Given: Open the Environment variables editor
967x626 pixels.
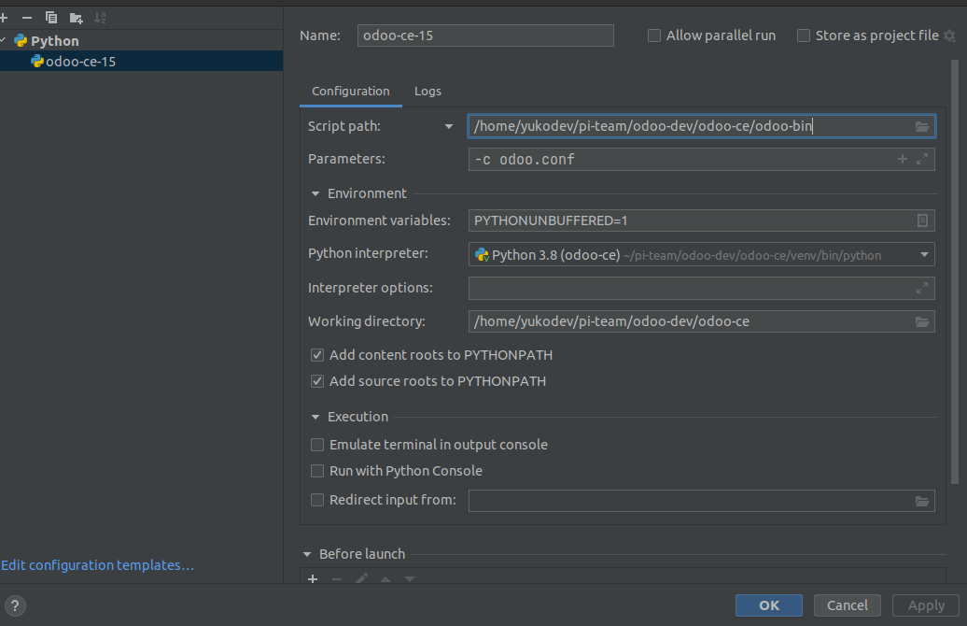Looking at the screenshot, I should click(x=922, y=221).
